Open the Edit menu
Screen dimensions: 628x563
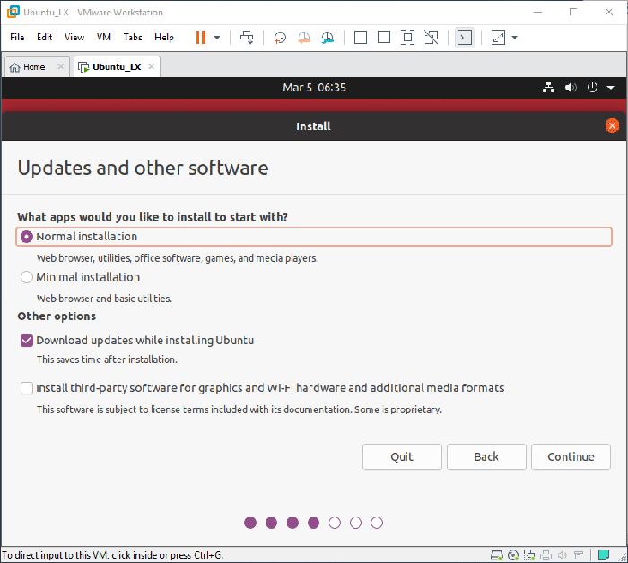(45, 38)
